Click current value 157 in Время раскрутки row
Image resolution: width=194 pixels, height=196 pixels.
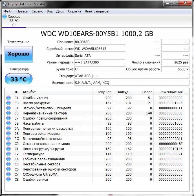[108, 103]
